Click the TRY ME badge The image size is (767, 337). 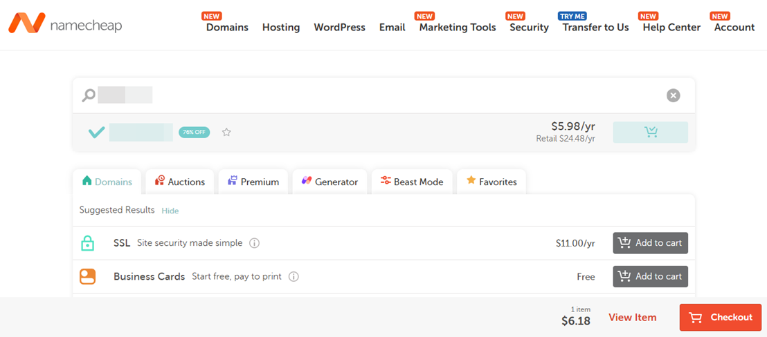click(x=572, y=16)
